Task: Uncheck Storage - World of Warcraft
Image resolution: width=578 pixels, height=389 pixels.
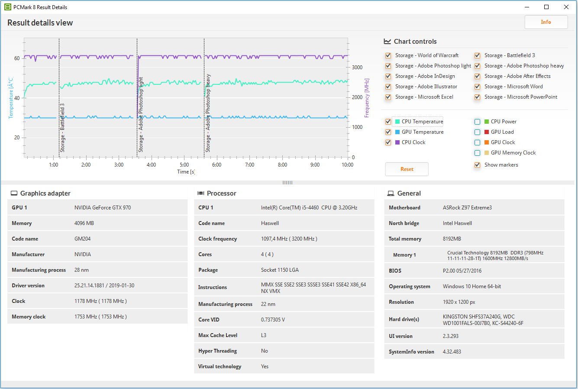Action: [388, 55]
